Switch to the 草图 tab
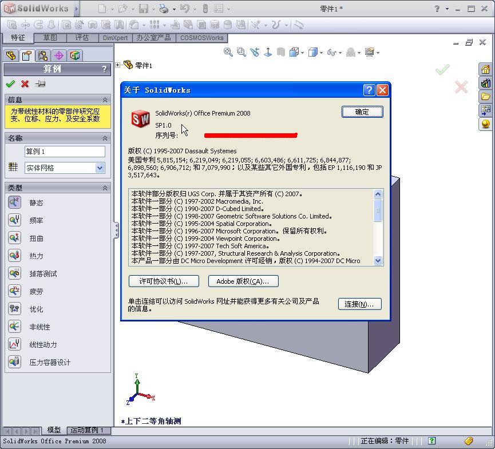This screenshot has width=495, height=449. click(x=50, y=38)
